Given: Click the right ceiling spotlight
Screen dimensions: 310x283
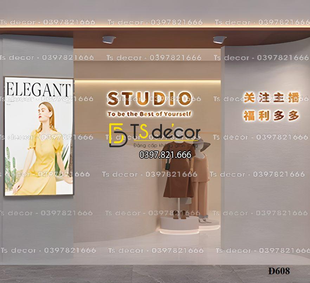Looking at the screenshot, I should (219, 40).
